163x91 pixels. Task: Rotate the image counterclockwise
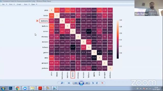[93, 83]
